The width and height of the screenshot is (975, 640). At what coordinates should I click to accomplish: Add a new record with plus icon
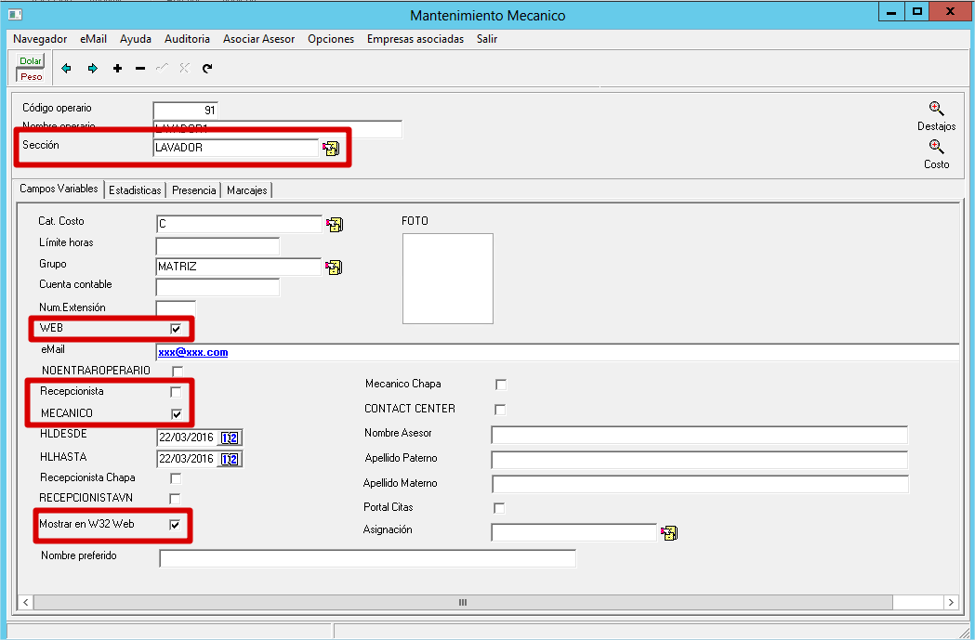[x=117, y=68]
